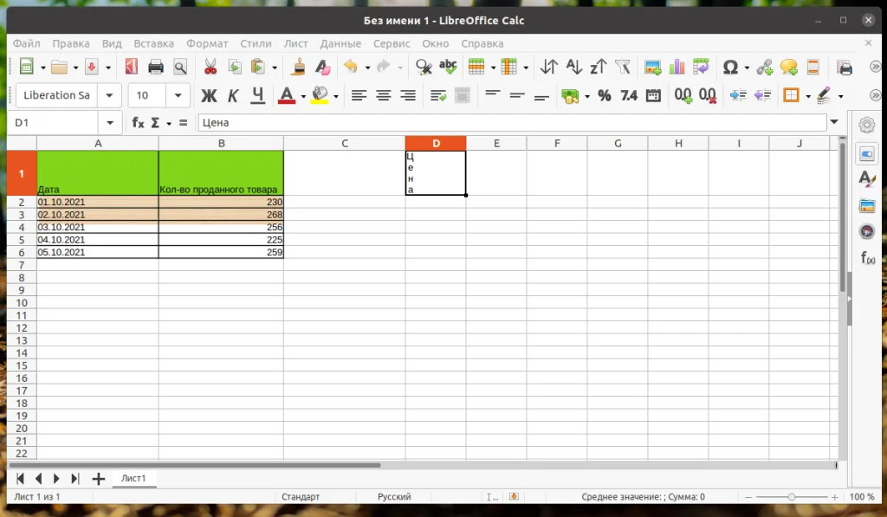This screenshot has height=517, width=887.
Task: Open the font size dropdown
Action: point(178,95)
